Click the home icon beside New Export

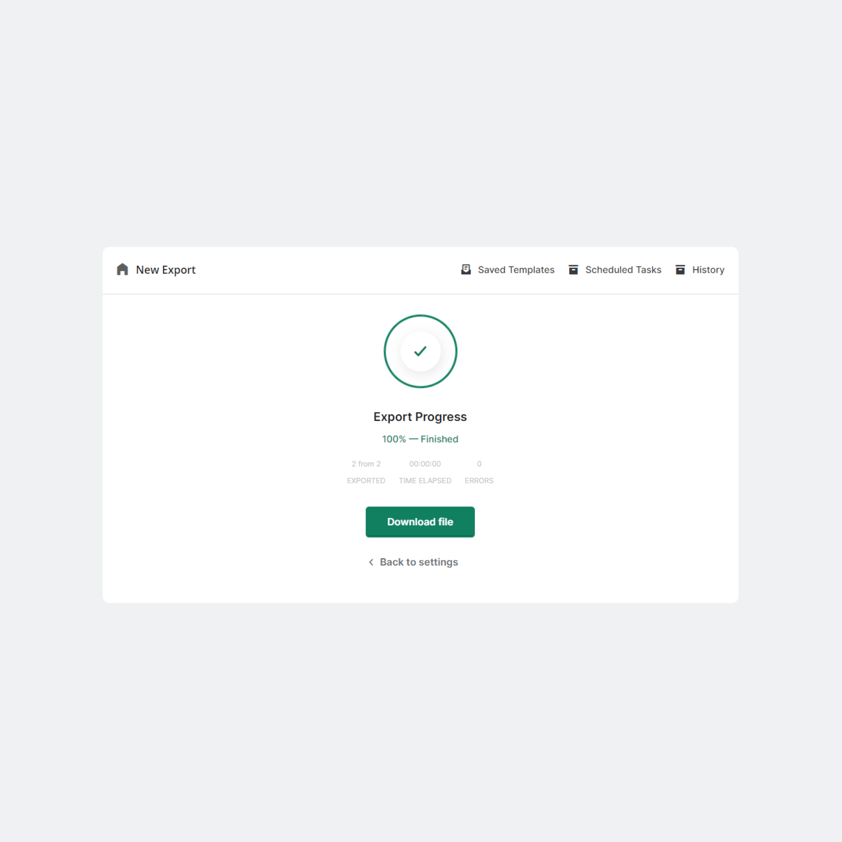click(123, 269)
